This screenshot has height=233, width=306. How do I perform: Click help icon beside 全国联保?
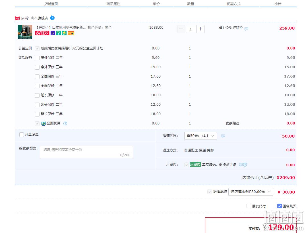pos(65,123)
